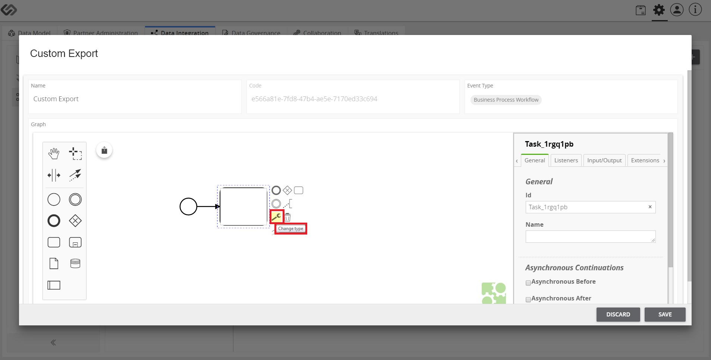Create a task from palette
The image size is (711, 360).
coord(54,242)
